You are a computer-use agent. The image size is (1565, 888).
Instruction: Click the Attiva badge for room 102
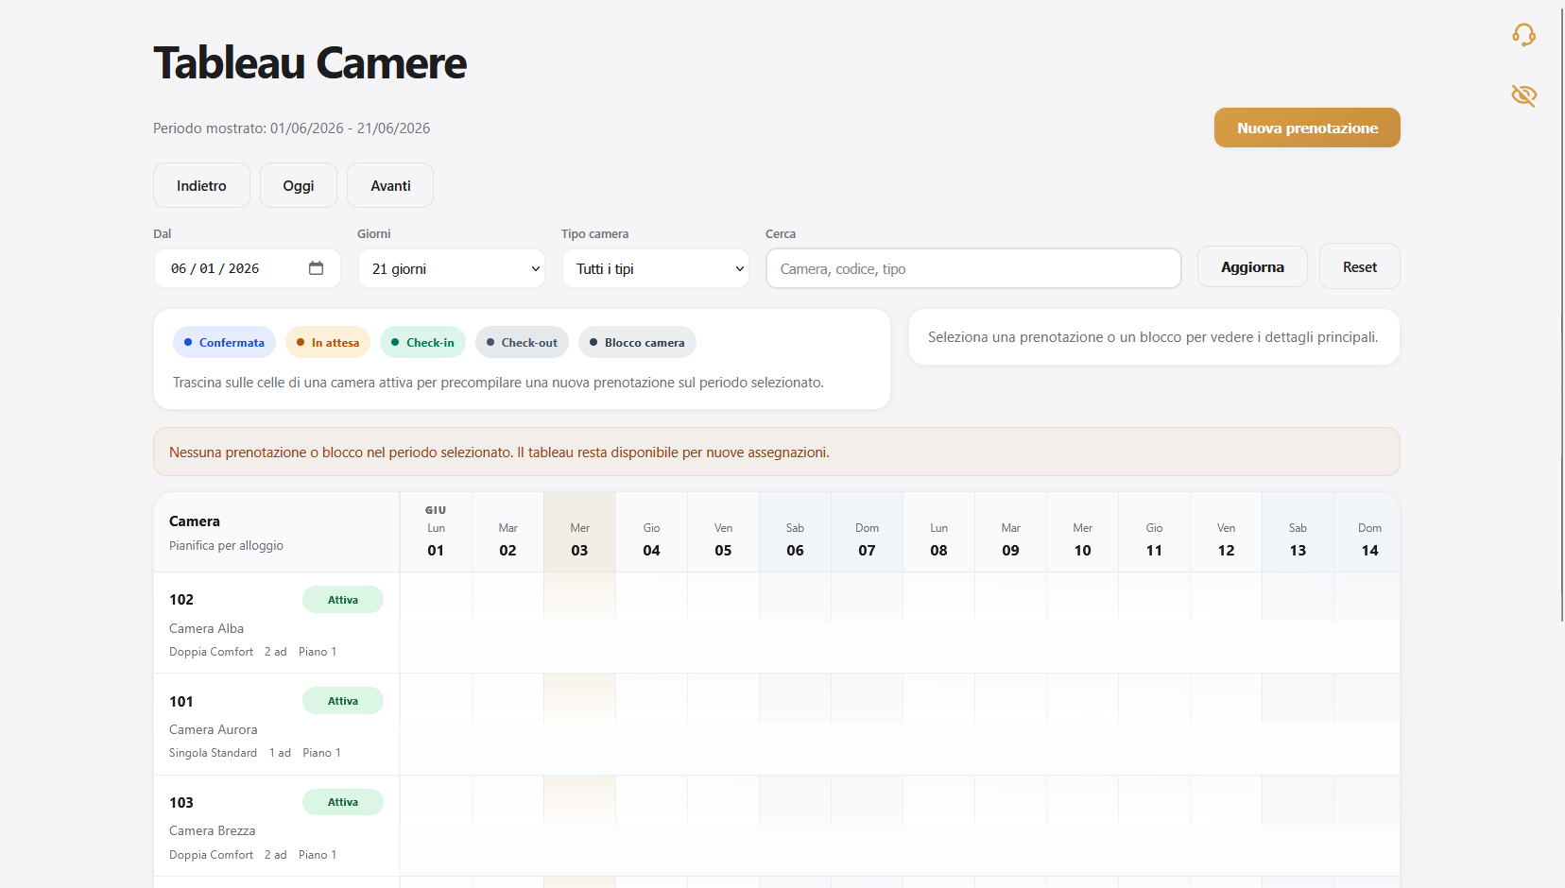point(343,600)
